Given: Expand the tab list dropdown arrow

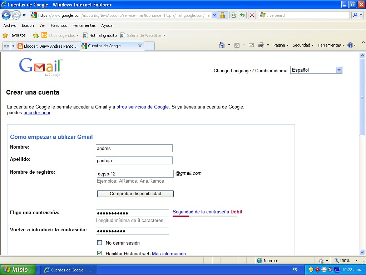Looking at the screenshot, I should tap(13, 46).
